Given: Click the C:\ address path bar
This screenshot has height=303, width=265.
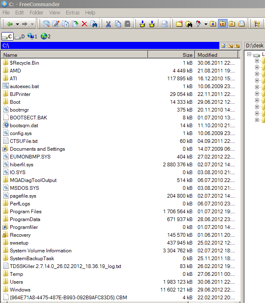Looking at the screenshot, I should [110, 46].
